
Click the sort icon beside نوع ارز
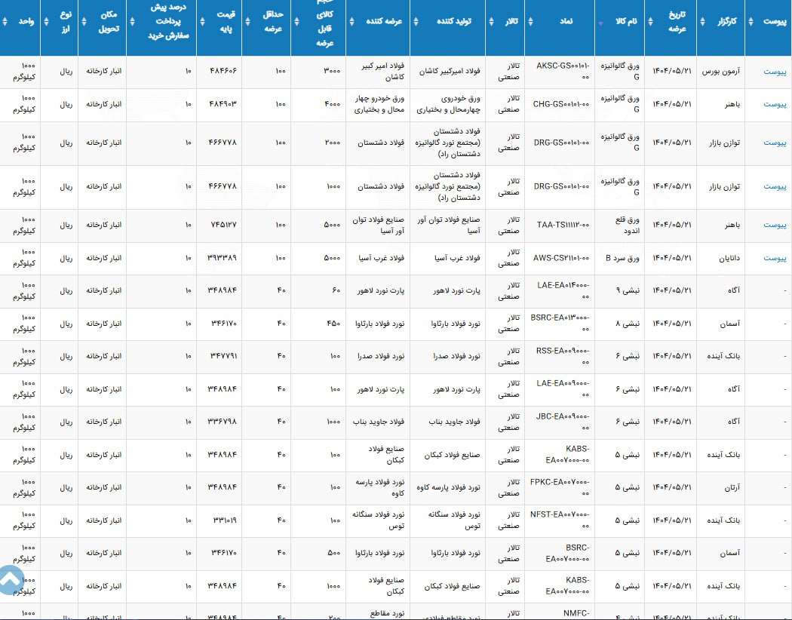tap(47, 21)
